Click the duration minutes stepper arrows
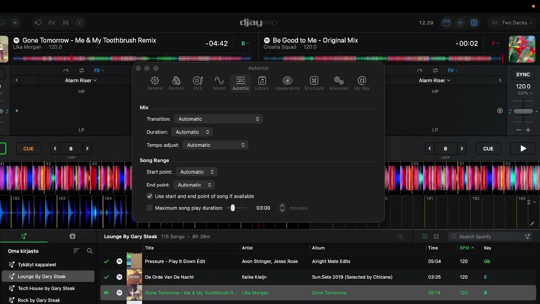540x304 pixels. coord(282,208)
